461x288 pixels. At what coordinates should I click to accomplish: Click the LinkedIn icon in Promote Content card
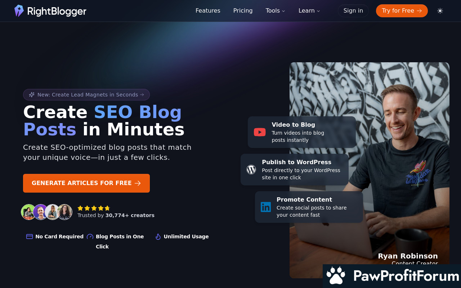[x=266, y=207]
